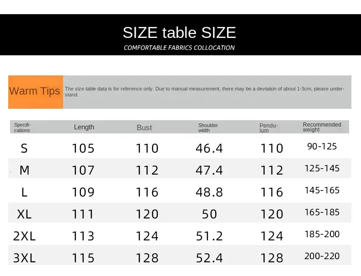361x276 pixels.
Task: Select the S size row label
Action: tap(24, 148)
